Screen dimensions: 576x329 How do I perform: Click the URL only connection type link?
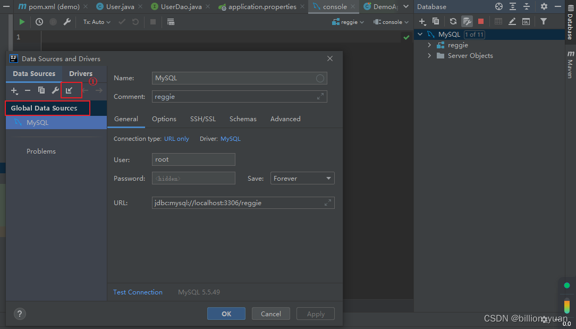click(176, 139)
